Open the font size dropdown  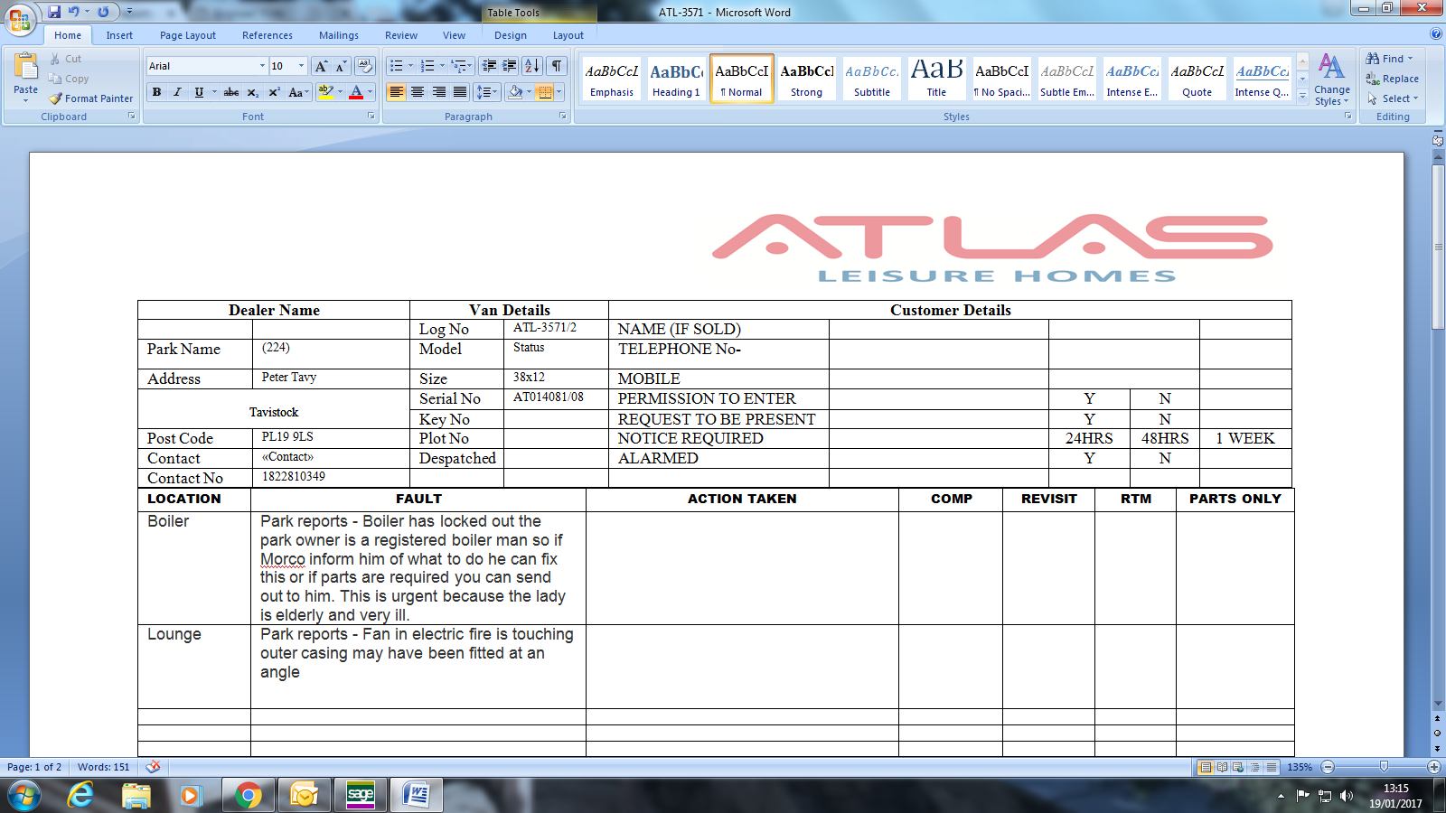click(x=301, y=66)
